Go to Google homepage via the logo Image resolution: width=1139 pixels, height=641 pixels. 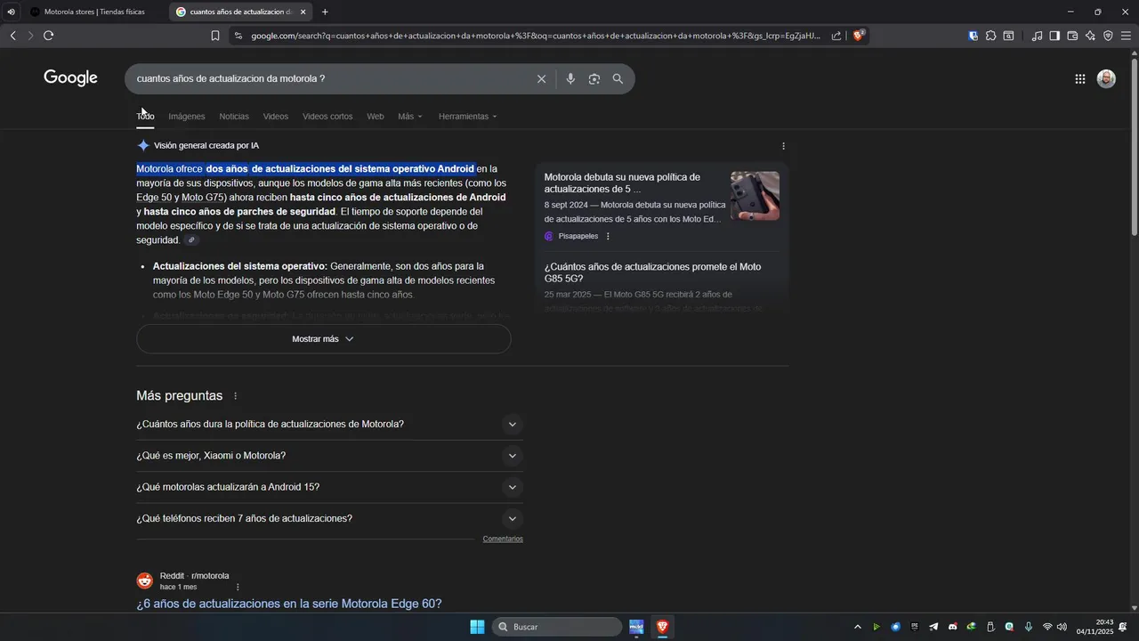(x=71, y=77)
